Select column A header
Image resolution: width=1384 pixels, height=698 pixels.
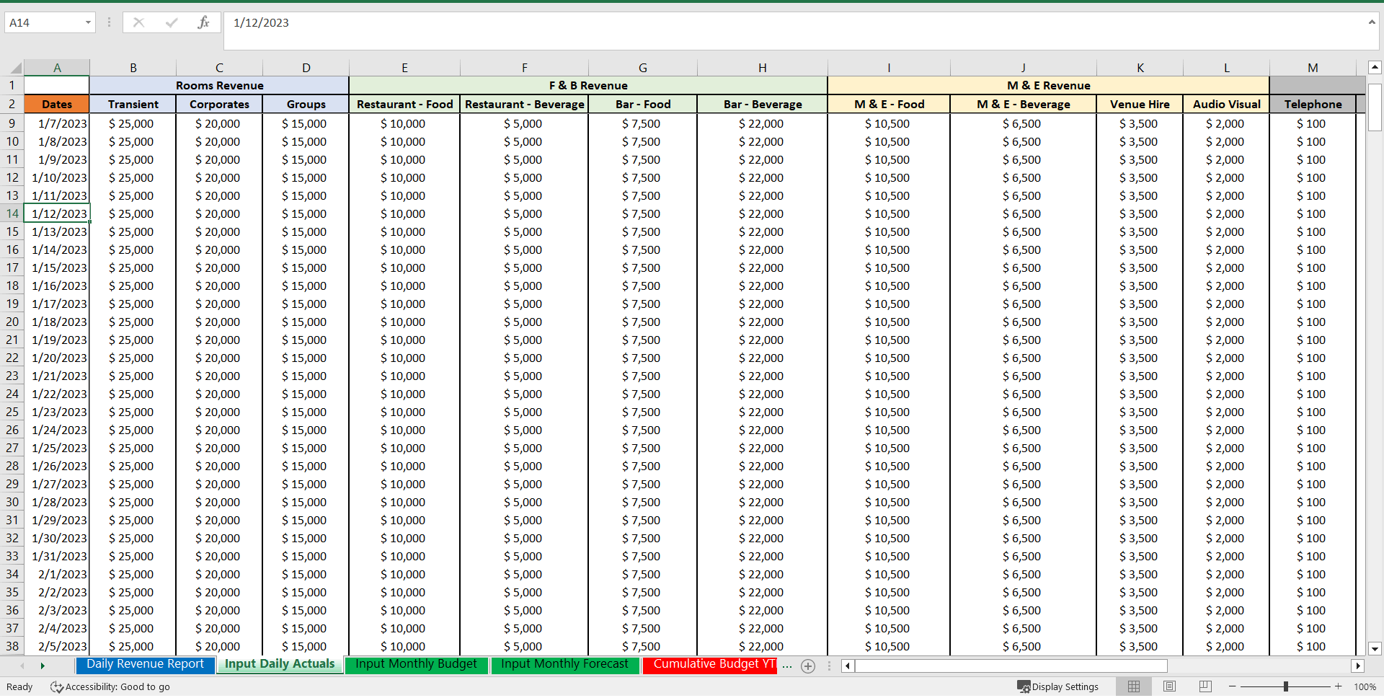pyautogui.click(x=57, y=68)
